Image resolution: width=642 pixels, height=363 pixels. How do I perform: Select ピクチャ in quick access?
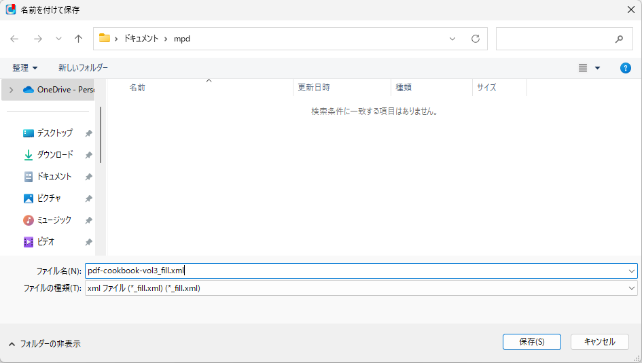(x=49, y=198)
